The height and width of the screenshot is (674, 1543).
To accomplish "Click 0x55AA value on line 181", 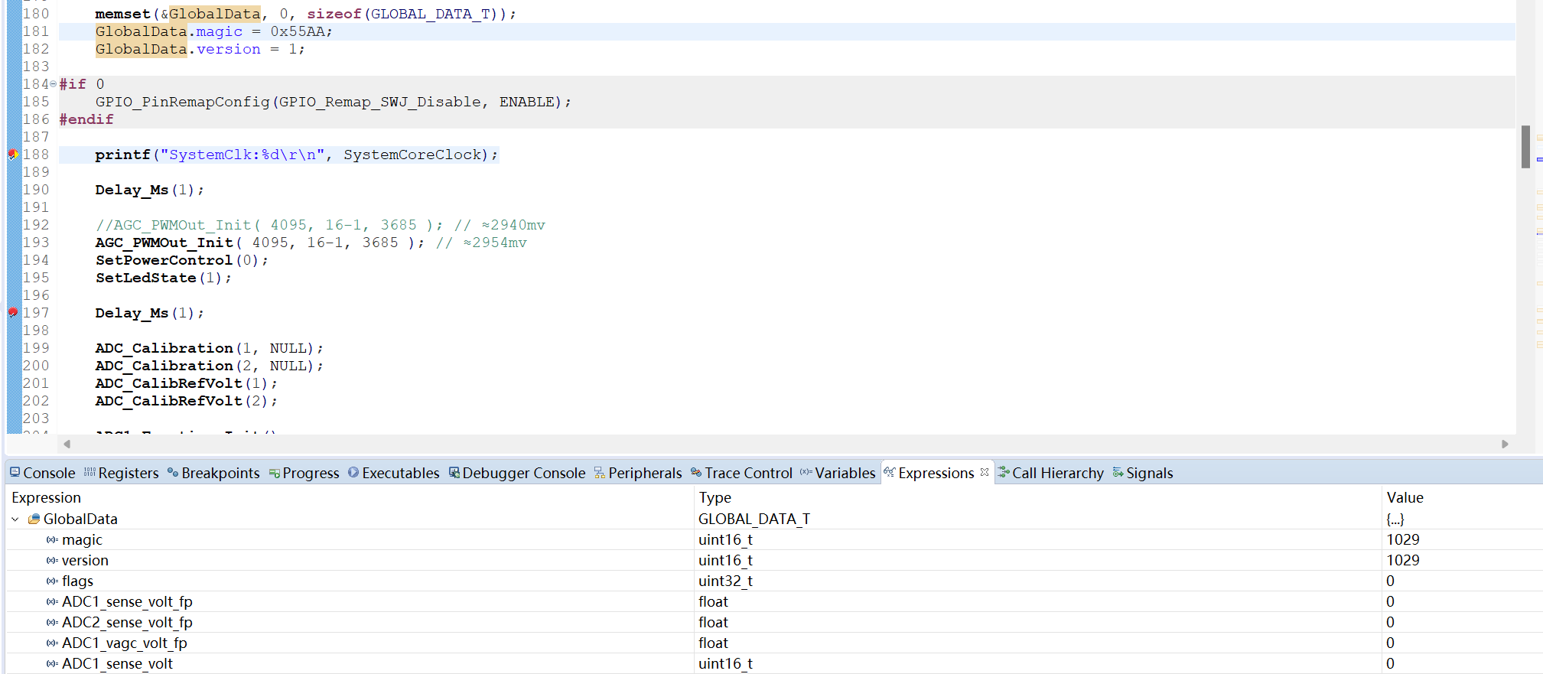I will point(298,31).
